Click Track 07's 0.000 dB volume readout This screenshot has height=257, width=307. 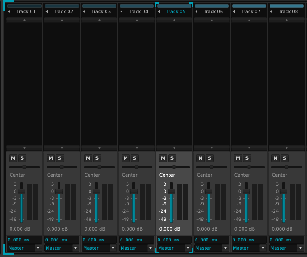[x=244, y=229]
